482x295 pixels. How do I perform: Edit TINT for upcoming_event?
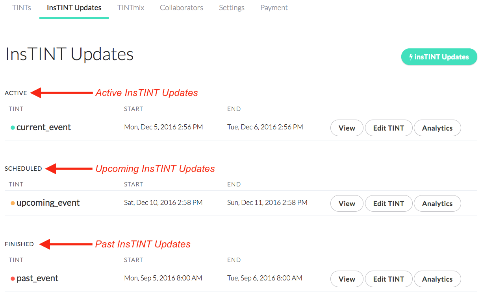[x=389, y=203]
